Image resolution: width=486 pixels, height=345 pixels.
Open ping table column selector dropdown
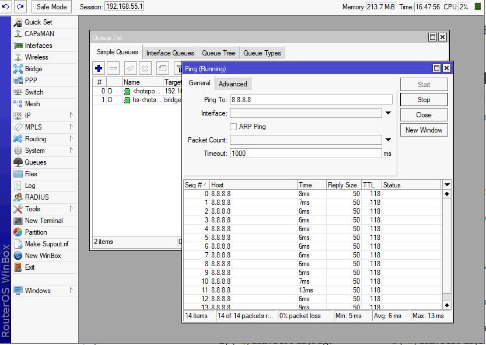pyautogui.click(x=447, y=185)
